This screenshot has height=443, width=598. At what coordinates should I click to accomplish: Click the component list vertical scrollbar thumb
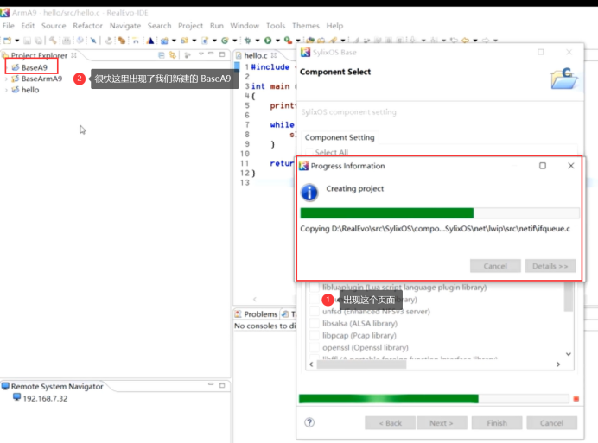(569, 296)
